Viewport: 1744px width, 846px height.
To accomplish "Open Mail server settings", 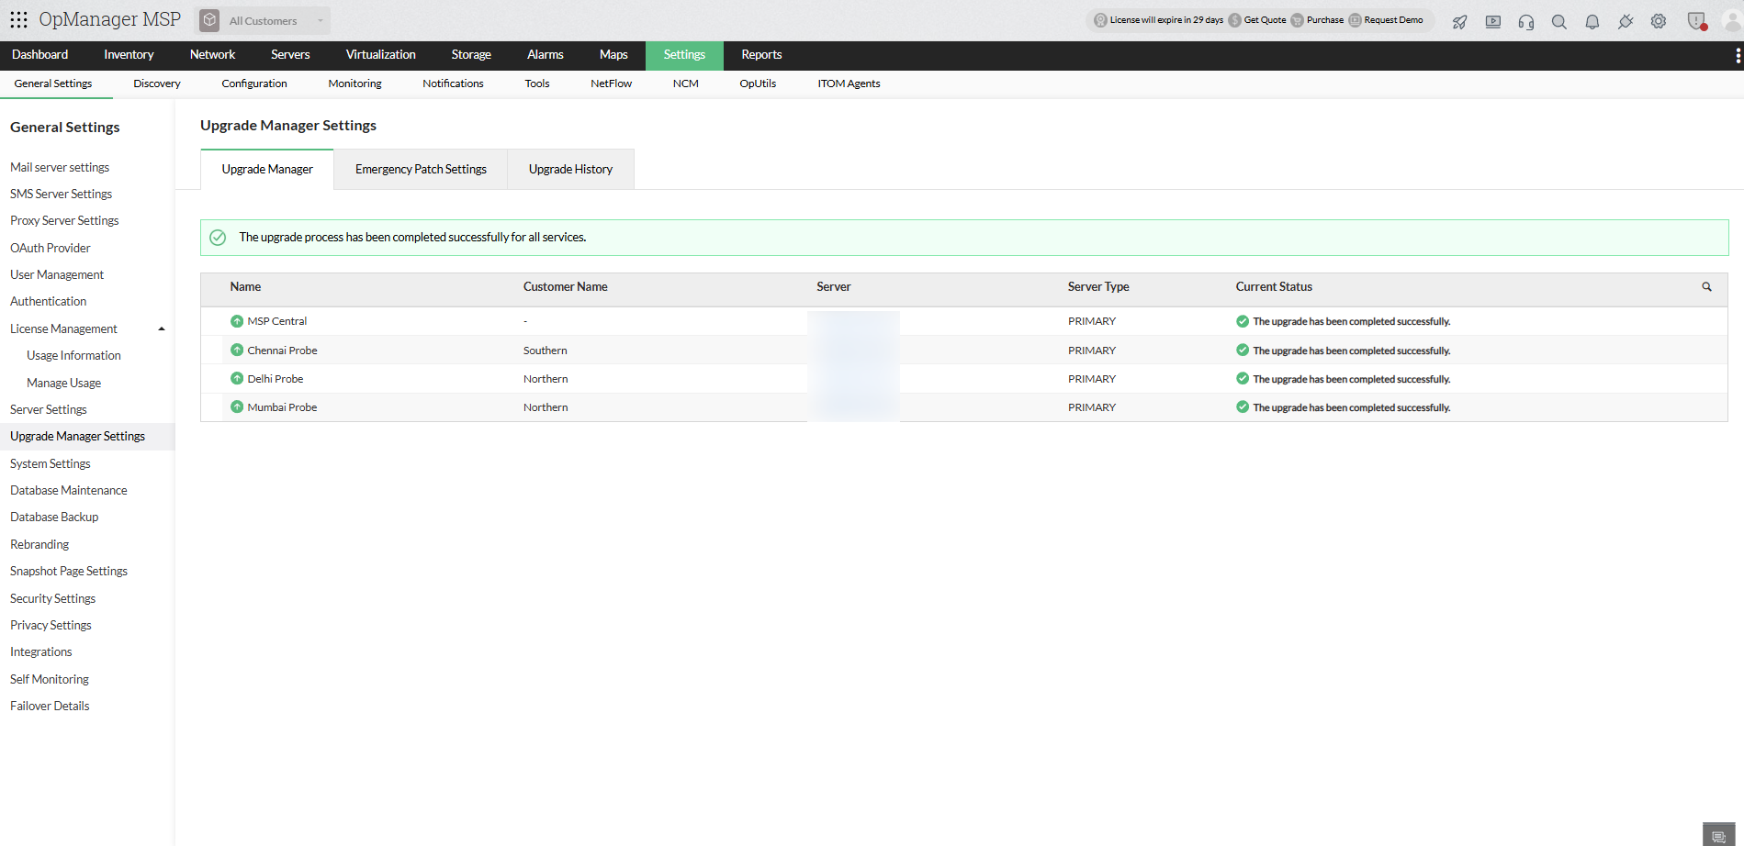I will click(x=60, y=168).
